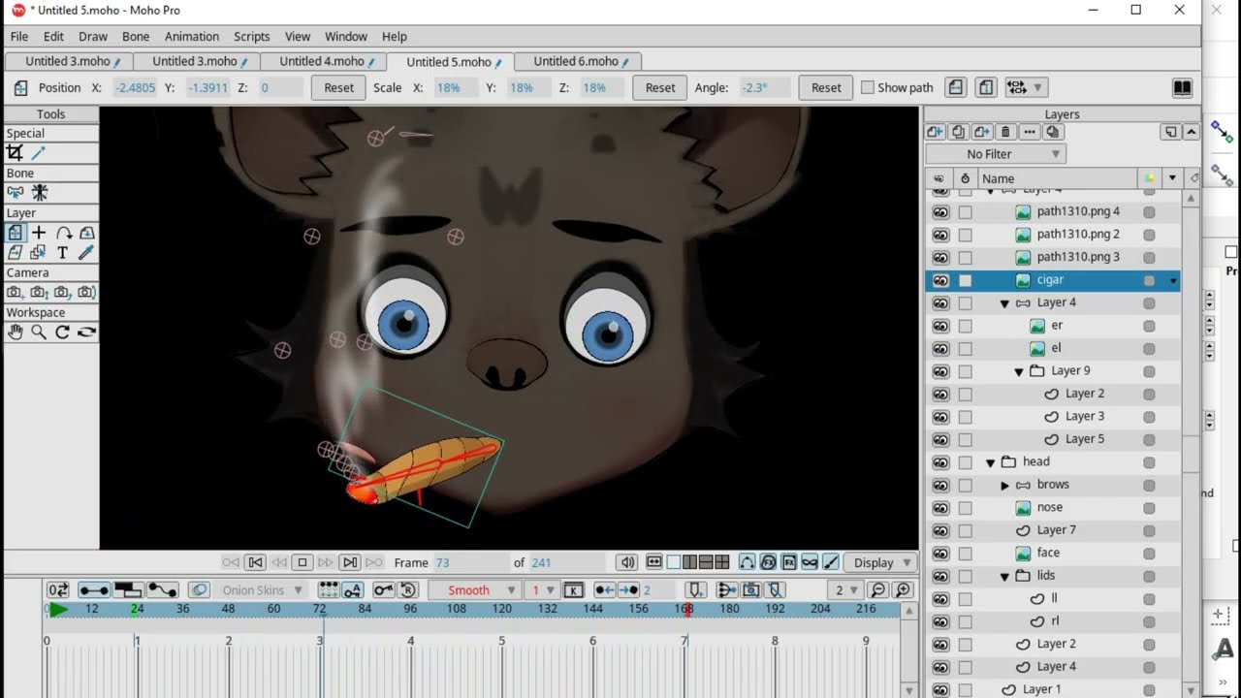Viewport: 1241px width, 698px height.
Task: Reset the Angle value
Action: point(826,87)
